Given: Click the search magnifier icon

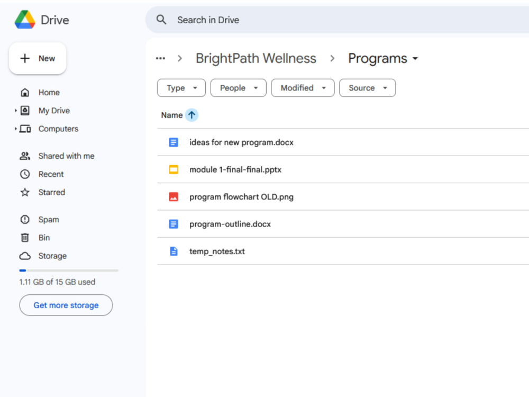Looking at the screenshot, I should [161, 20].
